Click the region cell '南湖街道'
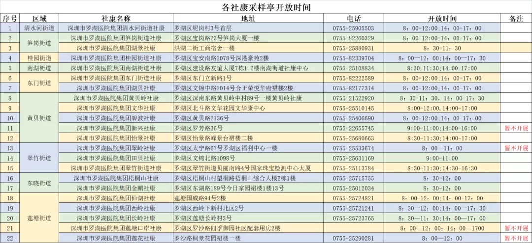Image resolution: width=532 pixels, height=243 pixels. point(39,68)
